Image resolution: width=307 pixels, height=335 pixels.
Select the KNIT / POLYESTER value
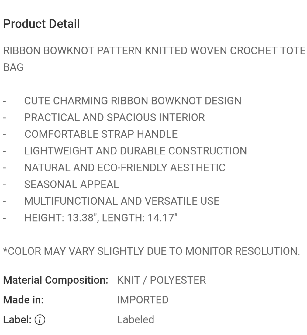pyautogui.click(x=161, y=280)
